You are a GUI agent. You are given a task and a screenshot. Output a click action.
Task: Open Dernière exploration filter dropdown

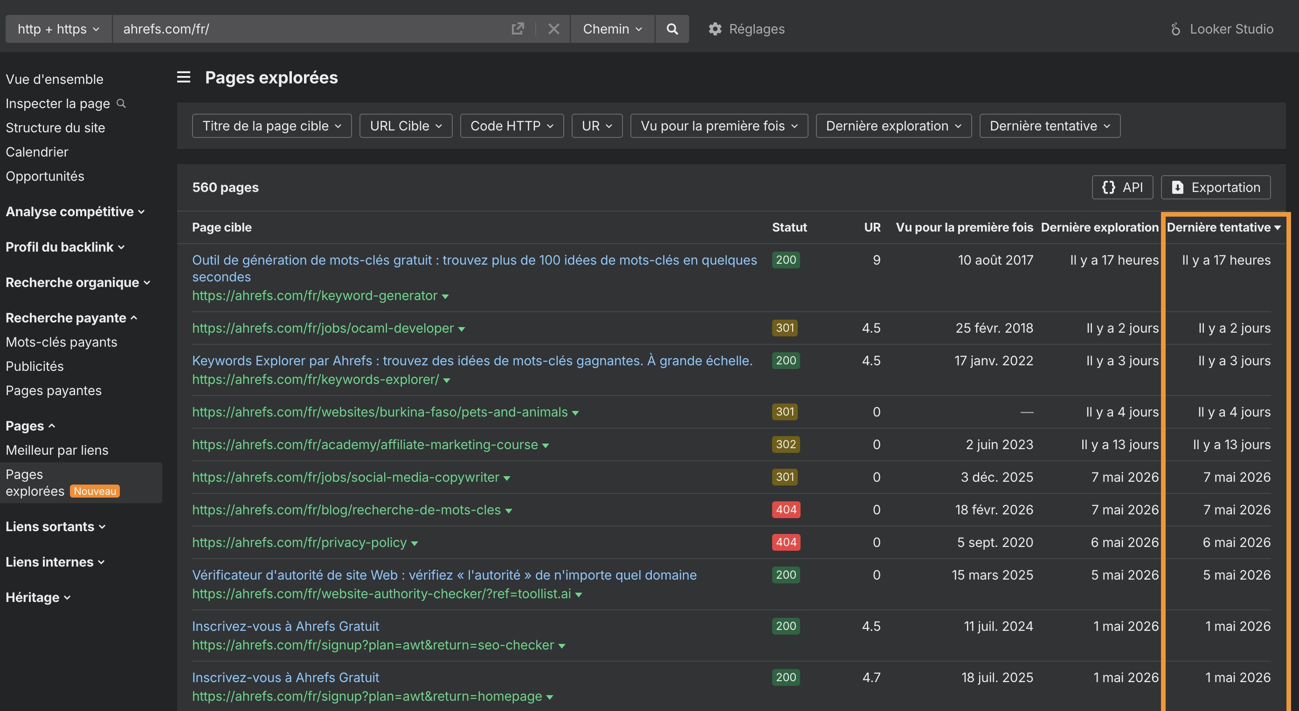pos(893,125)
